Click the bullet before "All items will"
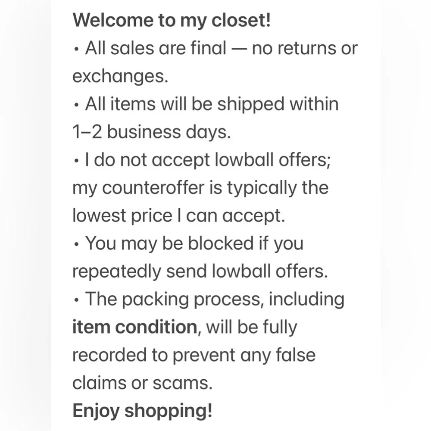 tap(76, 105)
